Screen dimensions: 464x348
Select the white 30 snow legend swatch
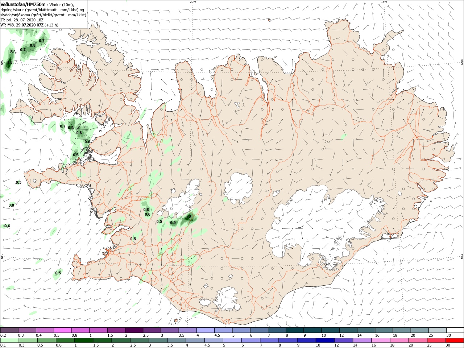click(455, 330)
